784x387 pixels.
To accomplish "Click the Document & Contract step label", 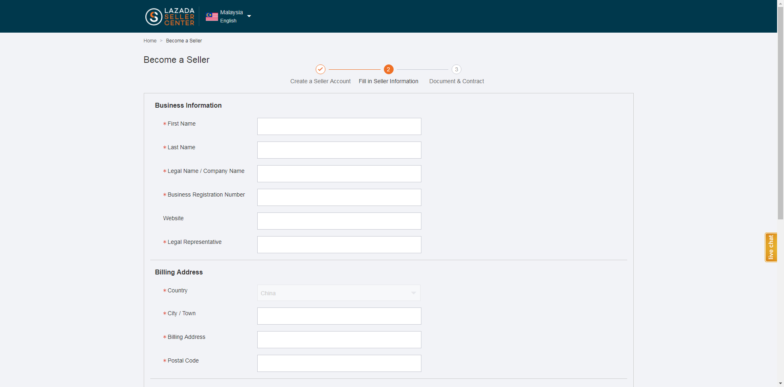I will coord(457,81).
